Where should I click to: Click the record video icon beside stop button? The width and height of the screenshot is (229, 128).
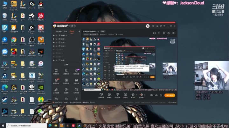(152, 95)
